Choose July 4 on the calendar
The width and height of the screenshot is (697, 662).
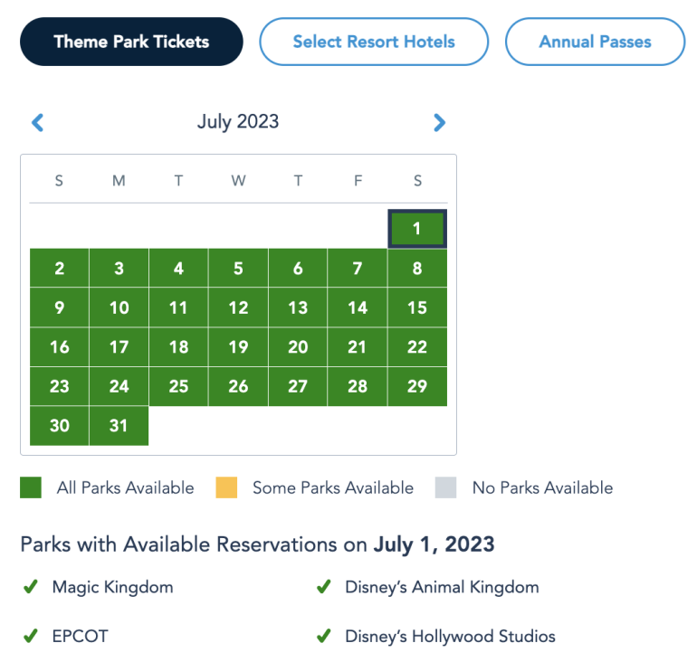pos(178,269)
